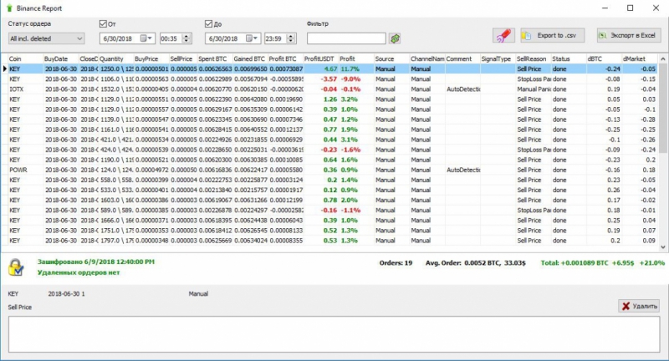Image resolution: width=669 pixels, height=361 pixels.
Task: Sort by the Gained BTC column header
Action: (250, 58)
